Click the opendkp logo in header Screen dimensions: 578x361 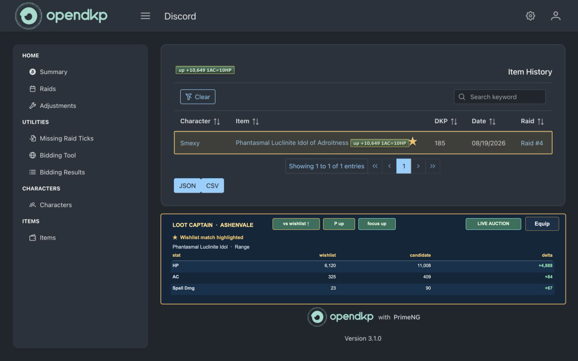point(61,16)
